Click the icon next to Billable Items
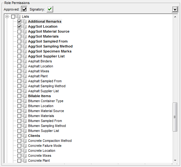The image size is (181, 167). 24,96
